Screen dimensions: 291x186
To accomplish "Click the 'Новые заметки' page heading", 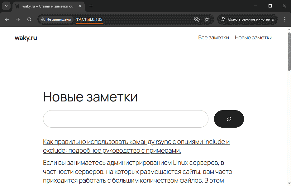I will coord(90,97).
